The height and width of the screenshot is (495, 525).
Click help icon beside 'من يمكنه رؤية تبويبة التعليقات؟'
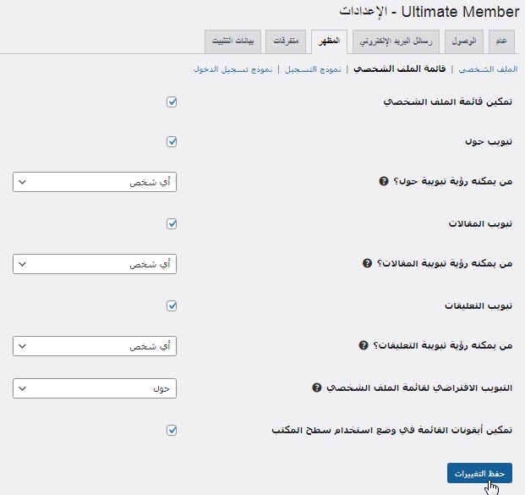364,345
